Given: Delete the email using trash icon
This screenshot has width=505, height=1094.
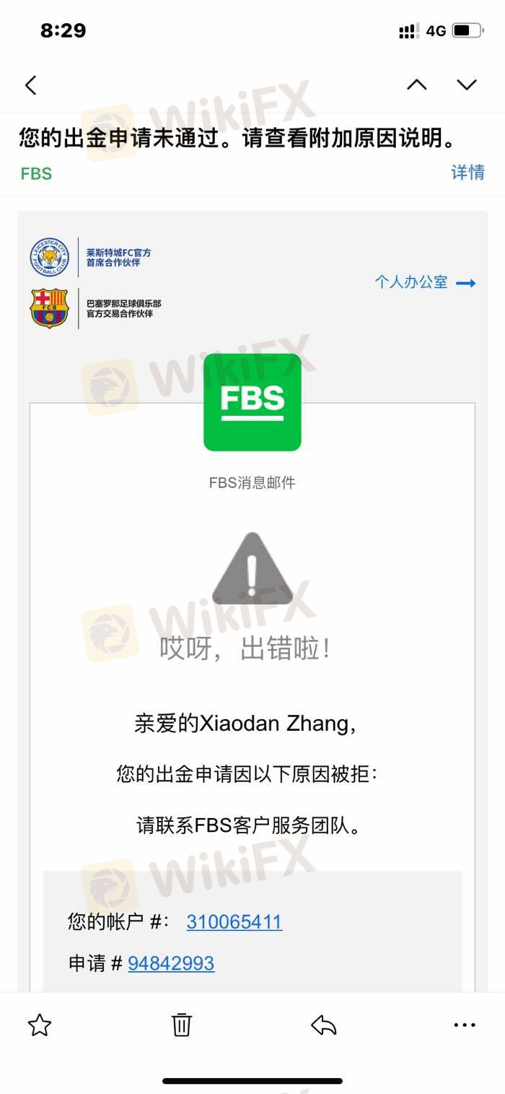Looking at the screenshot, I should (x=181, y=1025).
